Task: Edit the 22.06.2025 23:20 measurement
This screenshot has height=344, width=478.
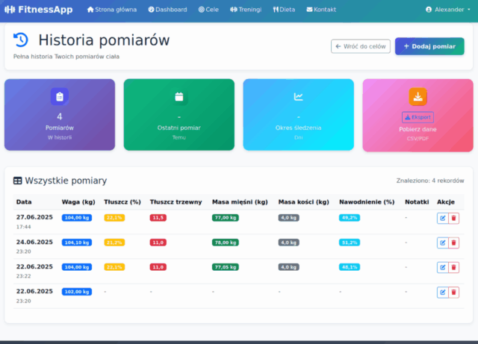Action: pos(443,293)
